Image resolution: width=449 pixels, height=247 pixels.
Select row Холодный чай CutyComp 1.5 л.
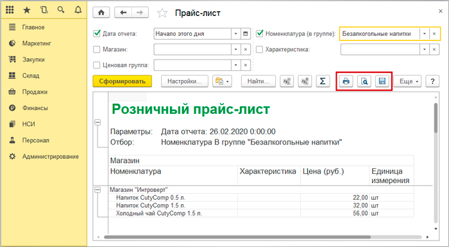[x=261, y=213]
